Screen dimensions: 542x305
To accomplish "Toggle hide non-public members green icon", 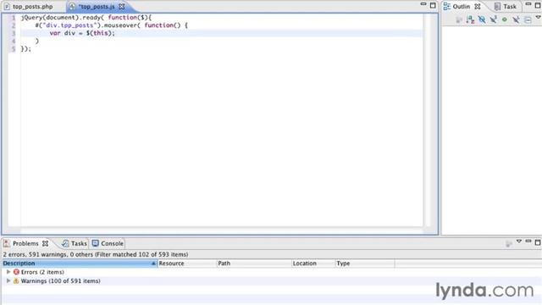I will coord(505,19).
